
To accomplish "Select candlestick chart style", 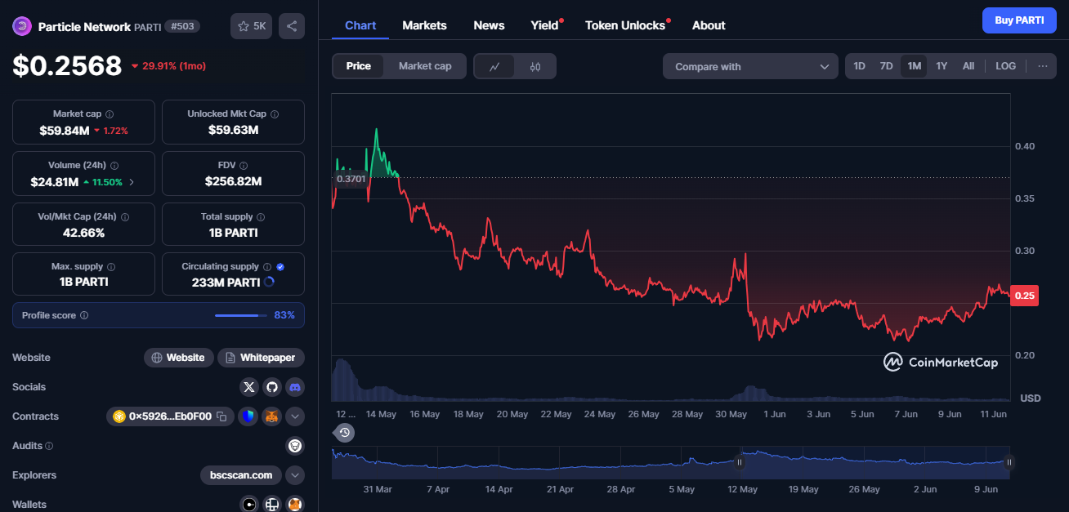I will click(x=535, y=66).
